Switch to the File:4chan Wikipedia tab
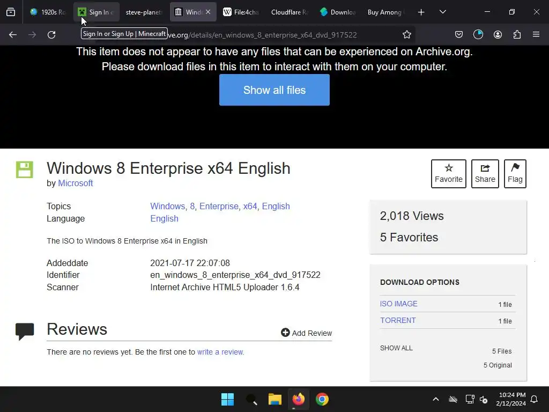 [241, 12]
